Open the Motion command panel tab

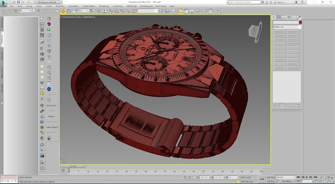289,17
